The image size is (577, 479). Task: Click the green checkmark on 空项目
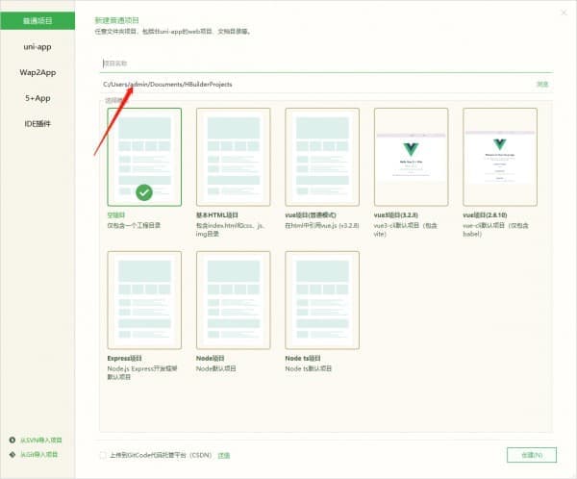point(143,192)
